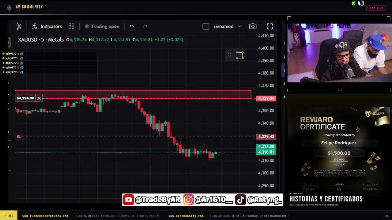This screenshot has width=392, height=220.
Task: Click the webcam feed thumbnail
Action: point(339,53)
